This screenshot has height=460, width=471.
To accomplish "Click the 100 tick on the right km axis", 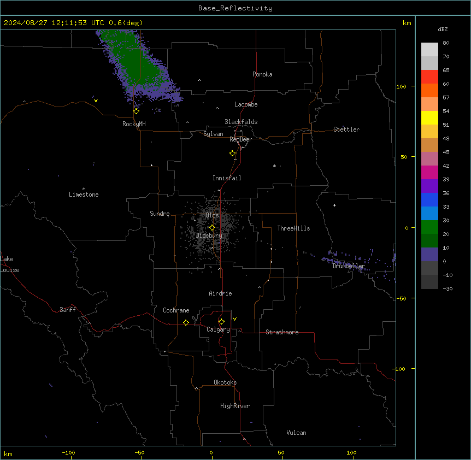I will [401, 86].
